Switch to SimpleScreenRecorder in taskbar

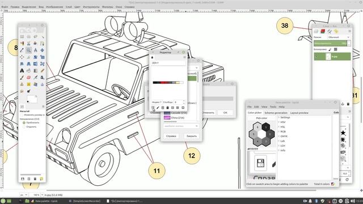(85, 201)
